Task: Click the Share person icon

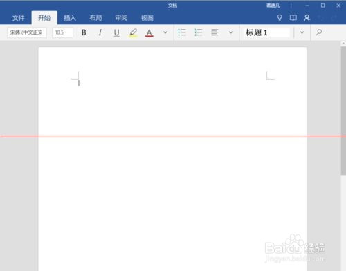Action: click(x=307, y=18)
